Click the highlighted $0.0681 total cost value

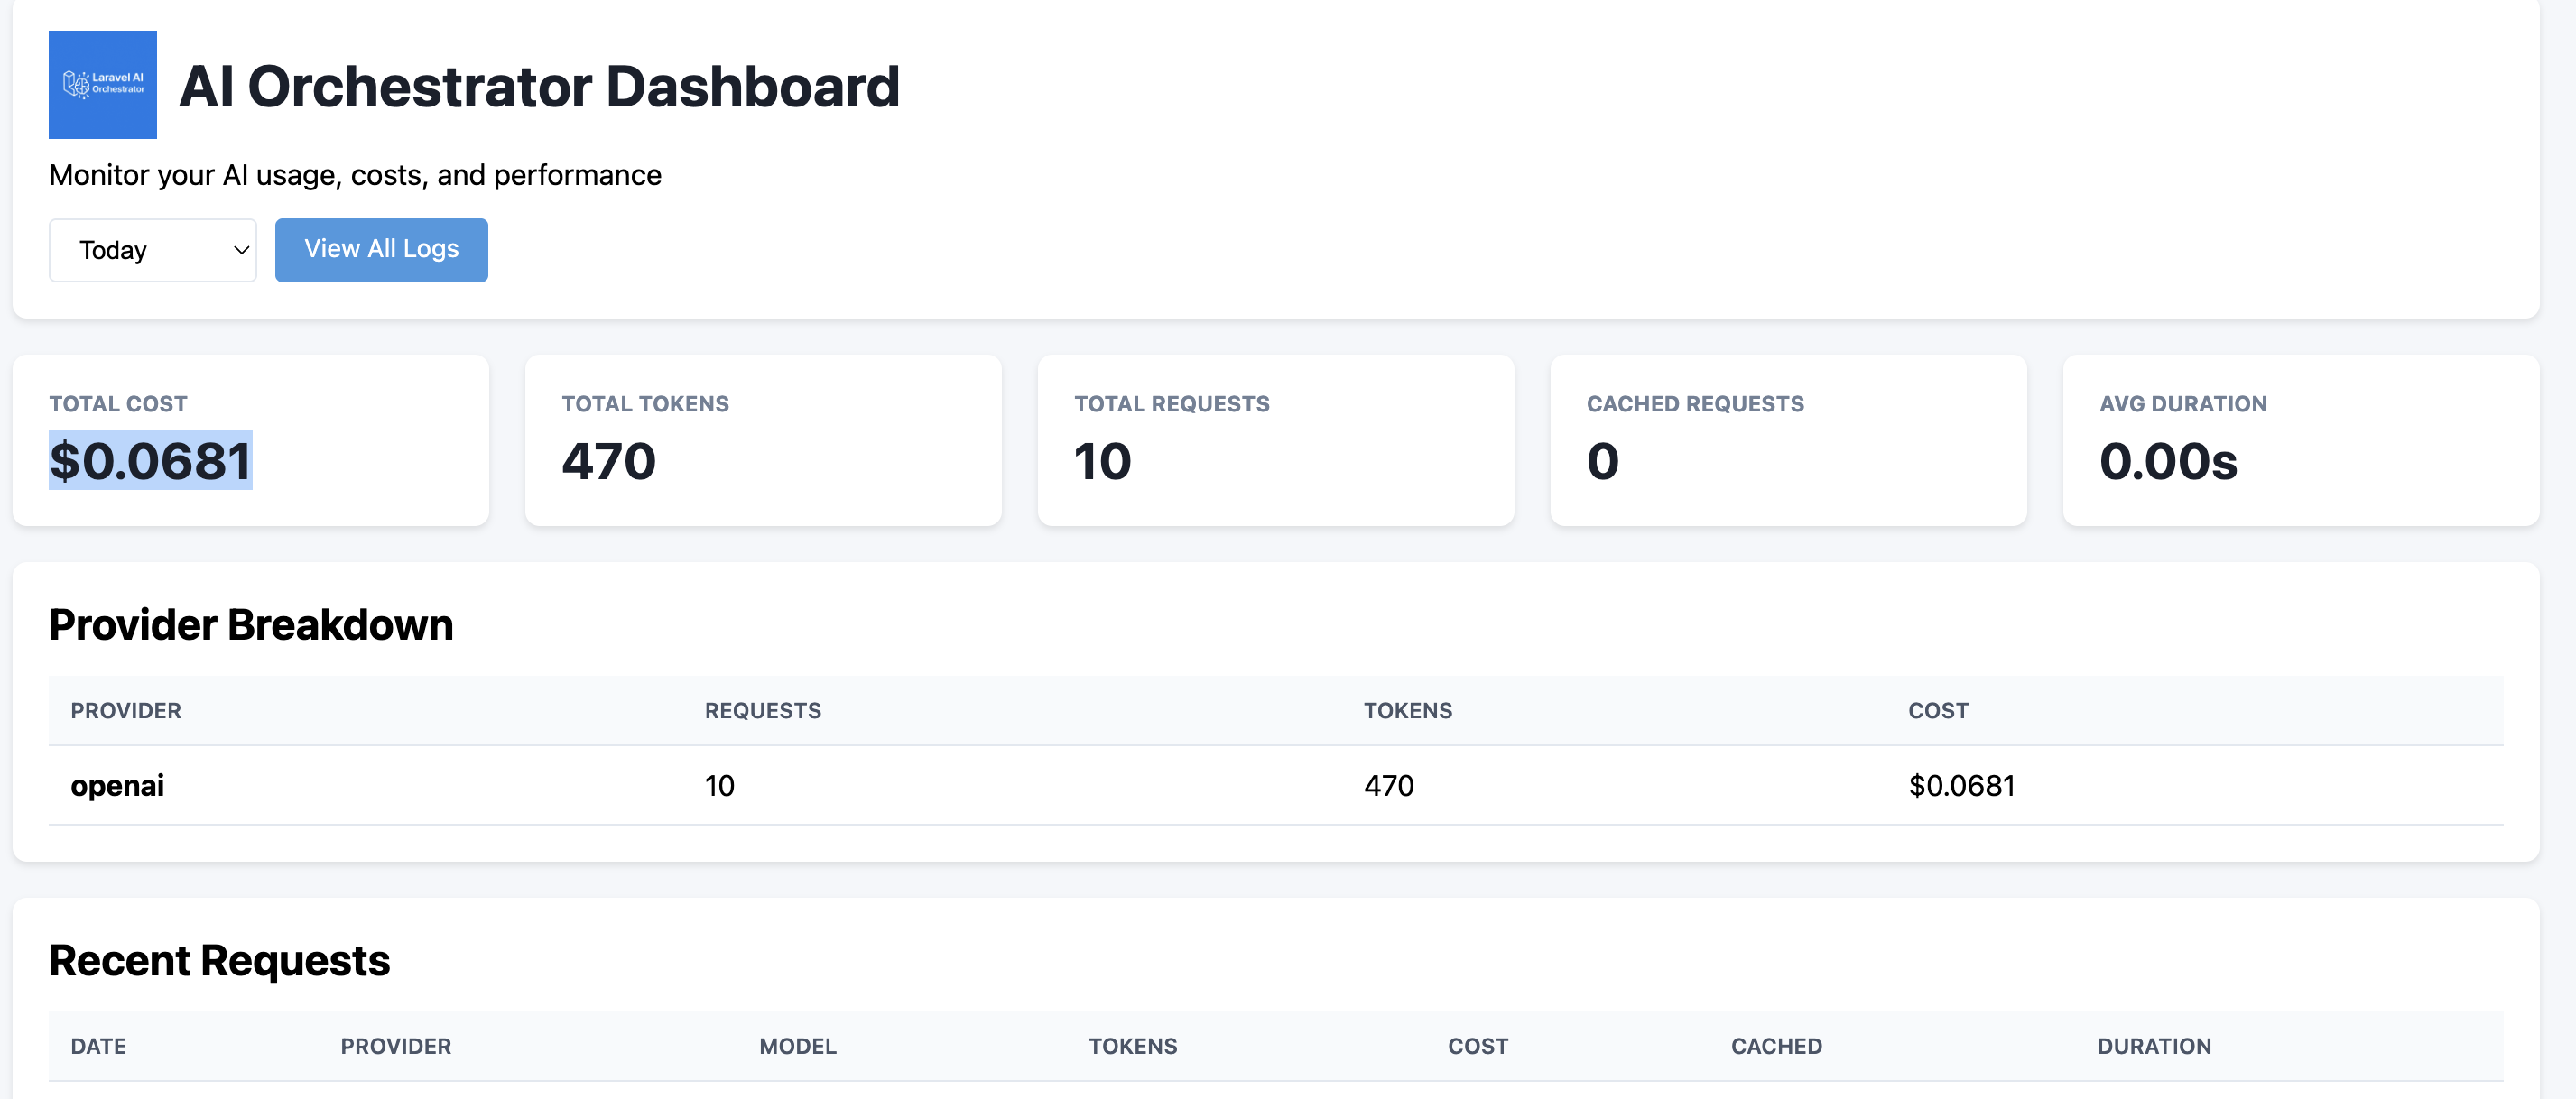(151, 460)
